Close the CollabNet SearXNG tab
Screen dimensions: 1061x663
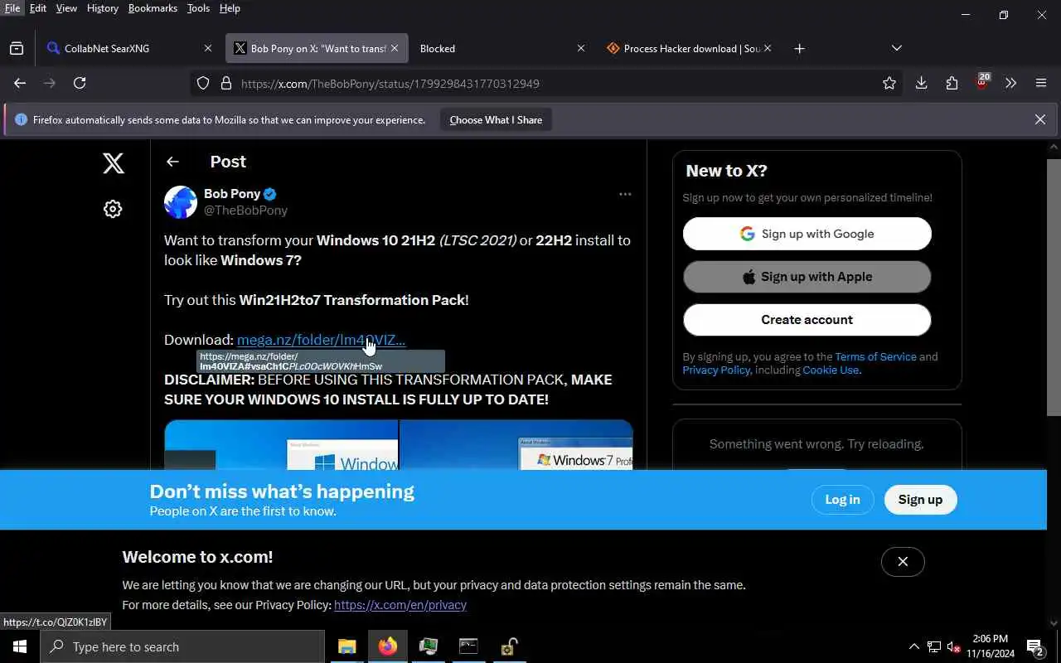click(x=207, y=49)
